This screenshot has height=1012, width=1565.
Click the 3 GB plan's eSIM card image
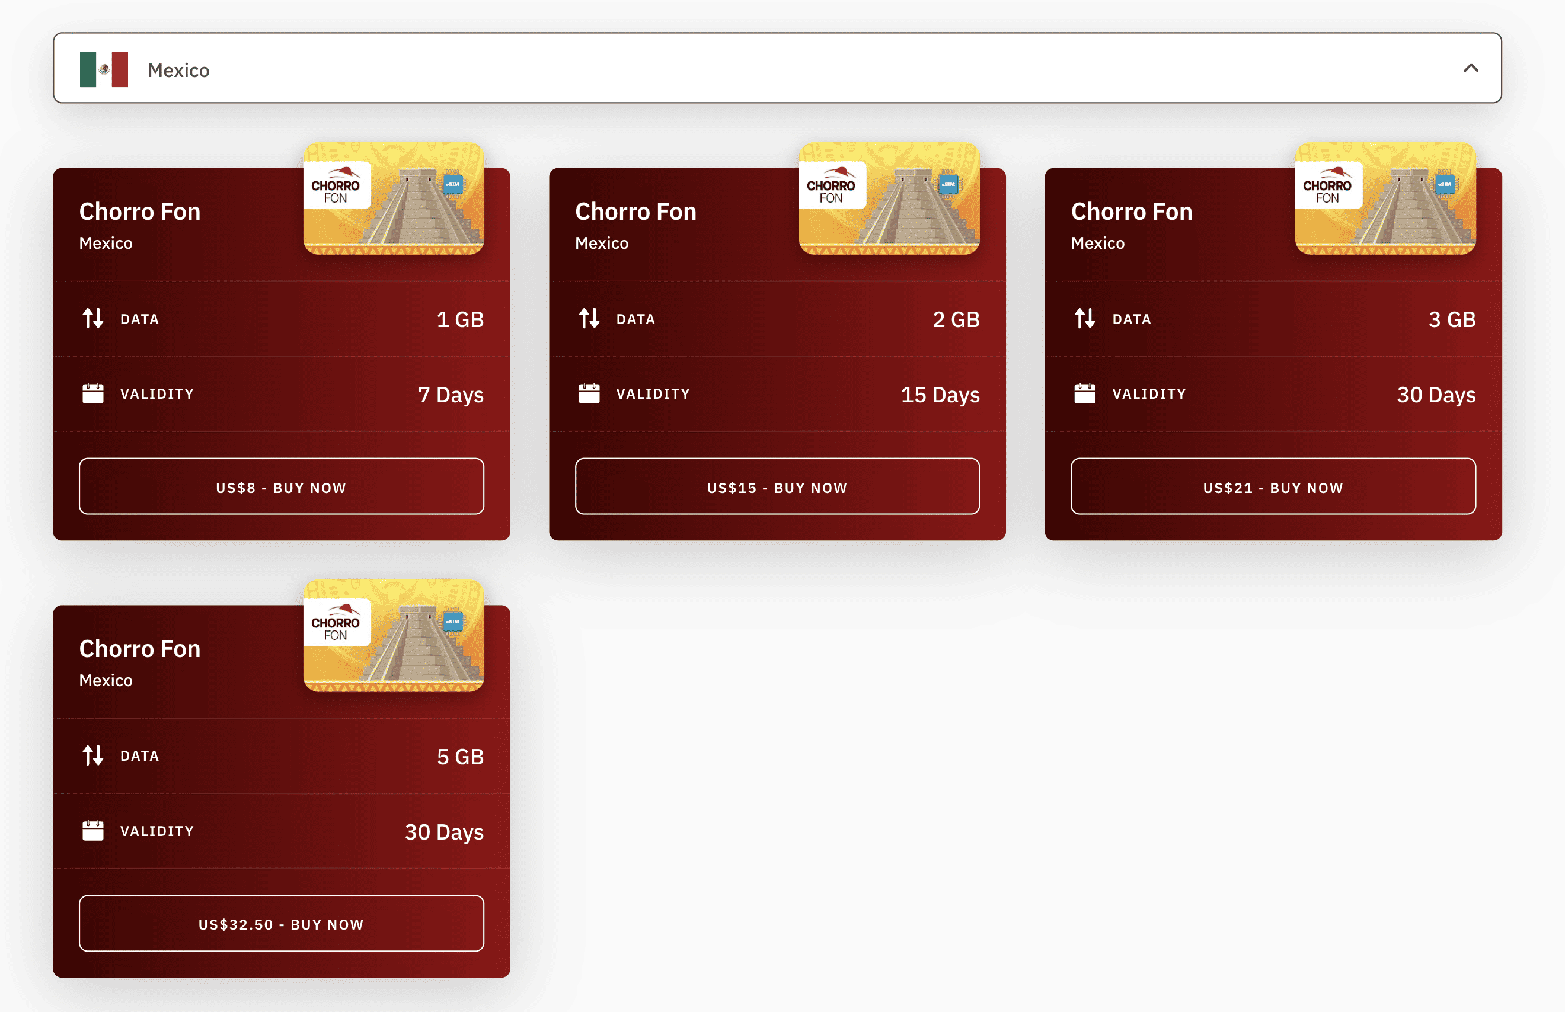tap(1385, 199)
